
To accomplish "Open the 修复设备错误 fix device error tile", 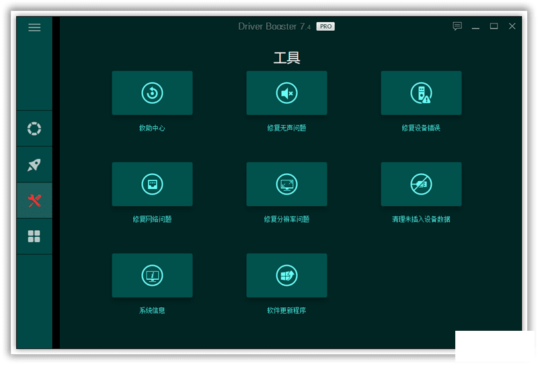I will 421,93.
